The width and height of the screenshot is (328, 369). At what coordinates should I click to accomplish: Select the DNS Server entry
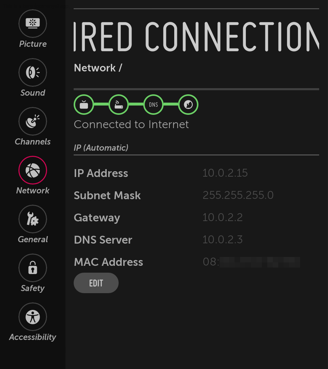pos(103,240)
